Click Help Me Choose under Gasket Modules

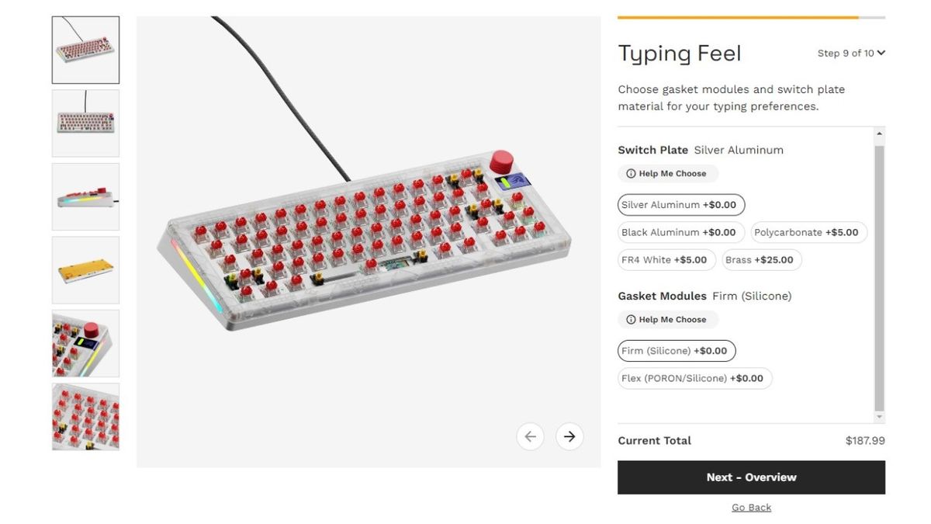668,320
